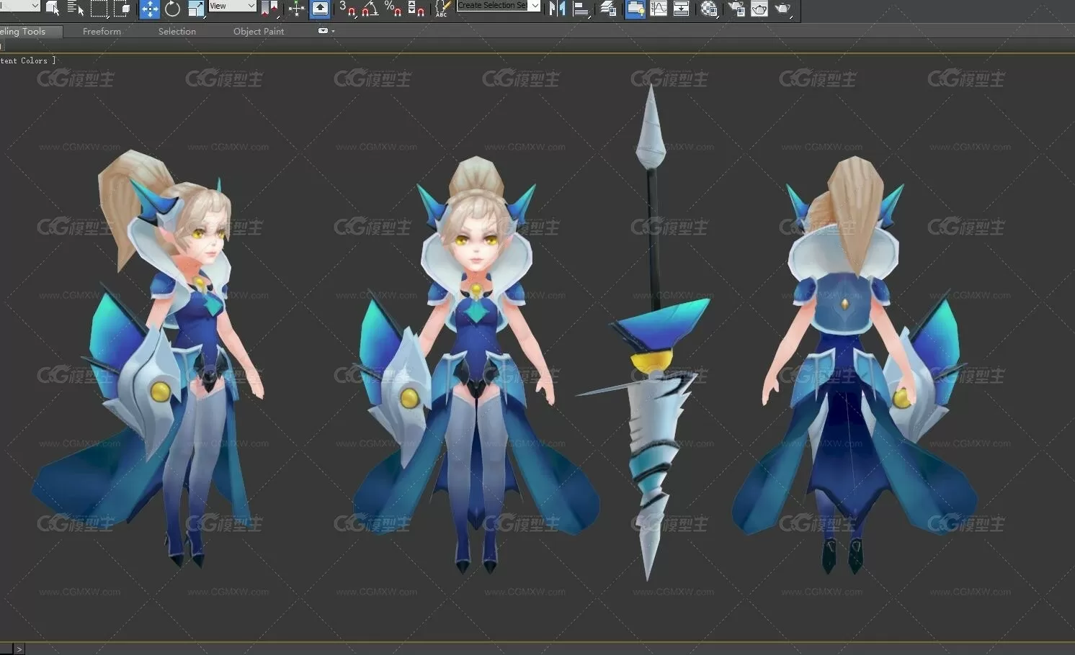Screen dimensions: 1075x655
Task: Click inside the Create Selection Set field
Action: [x=493, y=6]
